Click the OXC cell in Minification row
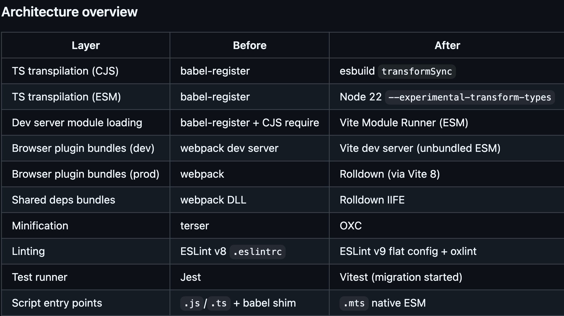 tap(351, 226)
